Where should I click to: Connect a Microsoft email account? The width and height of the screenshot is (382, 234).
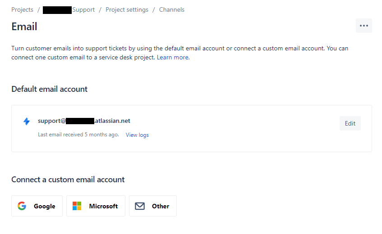point(96,206)
